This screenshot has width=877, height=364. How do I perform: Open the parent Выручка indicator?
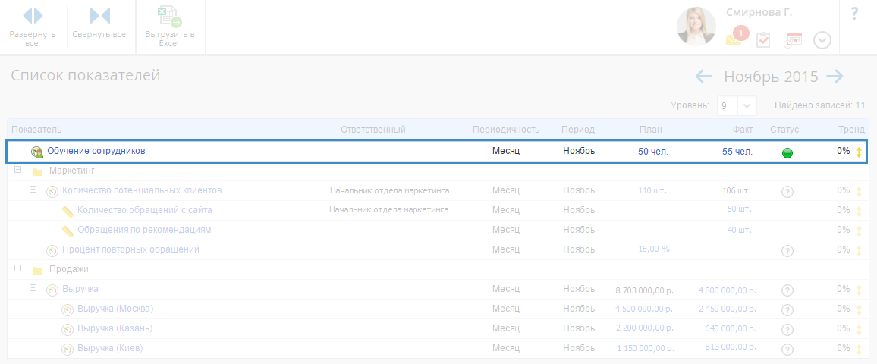tap(80, 289)
